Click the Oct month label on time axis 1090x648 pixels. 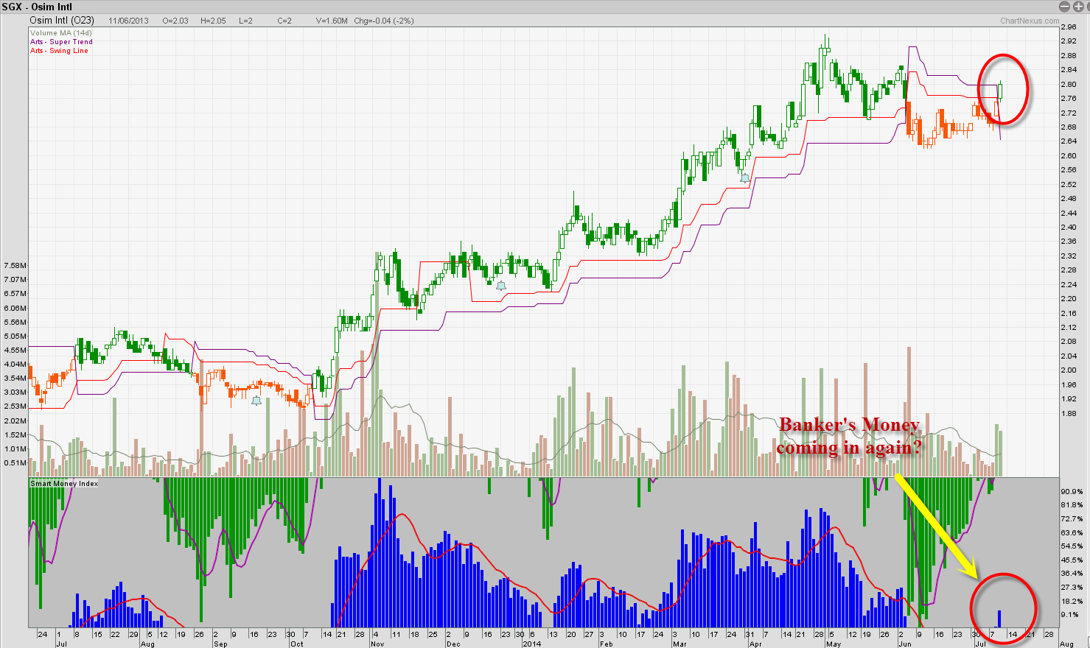coord(296,644)
